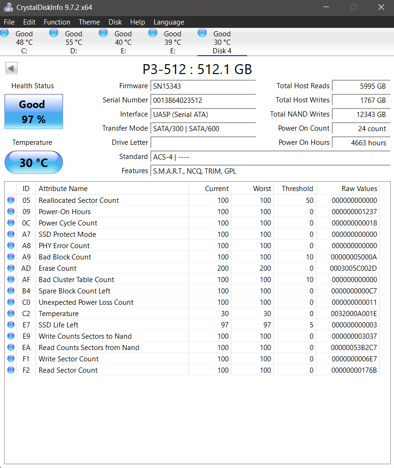This screenshot has height=468, width=394.
Task: Click status orb for Bad Cluster Table Count
Action: pos(11,280)
